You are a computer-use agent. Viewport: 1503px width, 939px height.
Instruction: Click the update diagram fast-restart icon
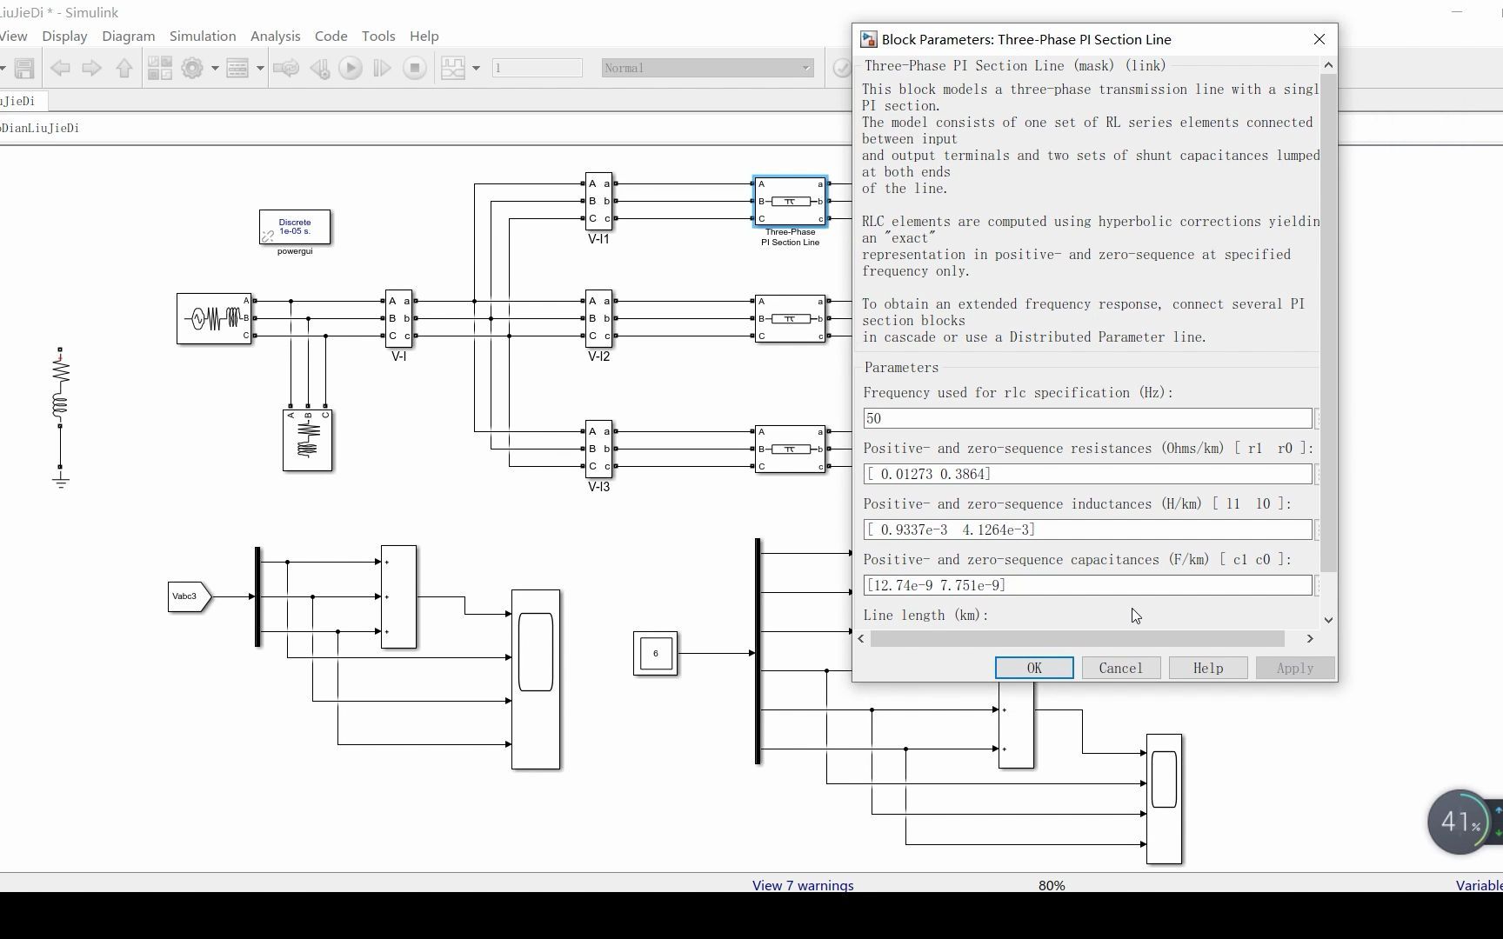[286, 68]
